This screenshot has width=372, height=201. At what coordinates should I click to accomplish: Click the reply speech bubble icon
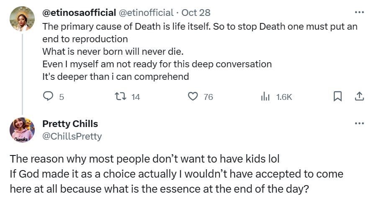click(48, 97)
